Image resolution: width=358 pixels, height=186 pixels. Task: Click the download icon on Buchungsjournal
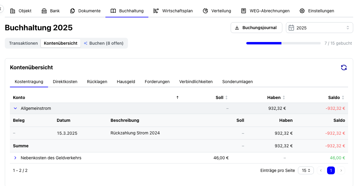(237, 28)
